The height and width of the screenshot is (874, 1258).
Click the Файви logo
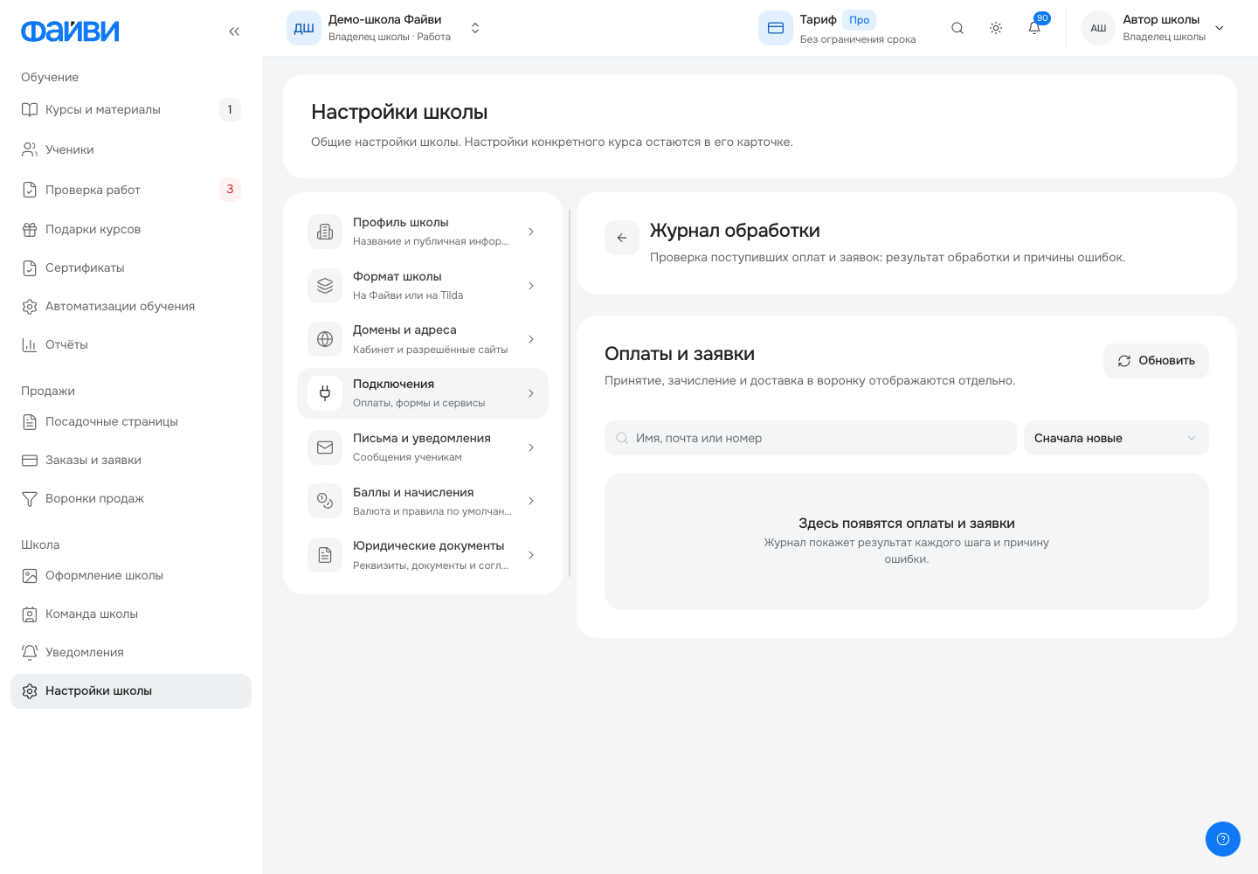(x=70, y=31)
